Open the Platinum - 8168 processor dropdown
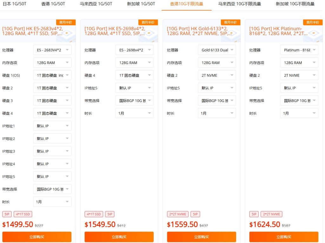This screenshot has width=325, height=243. [x=299, y=50]
